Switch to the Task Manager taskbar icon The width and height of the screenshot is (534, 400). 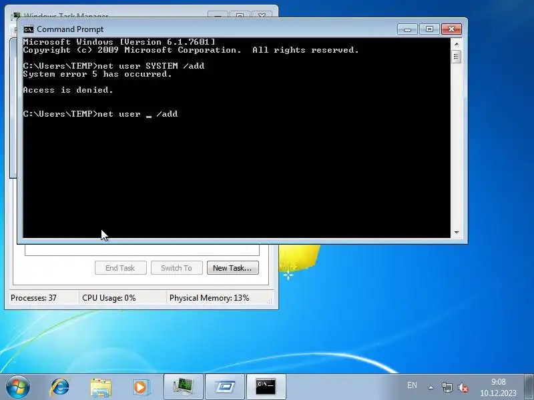coord(184,387)
